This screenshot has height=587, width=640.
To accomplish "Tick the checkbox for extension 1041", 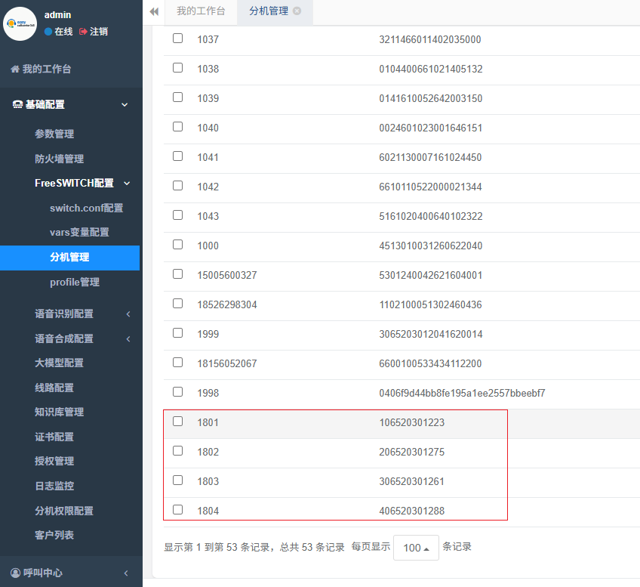I will coord(177,156).
